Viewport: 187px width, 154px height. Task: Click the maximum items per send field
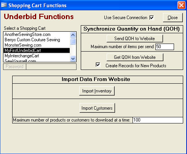[x=165, y=47]
